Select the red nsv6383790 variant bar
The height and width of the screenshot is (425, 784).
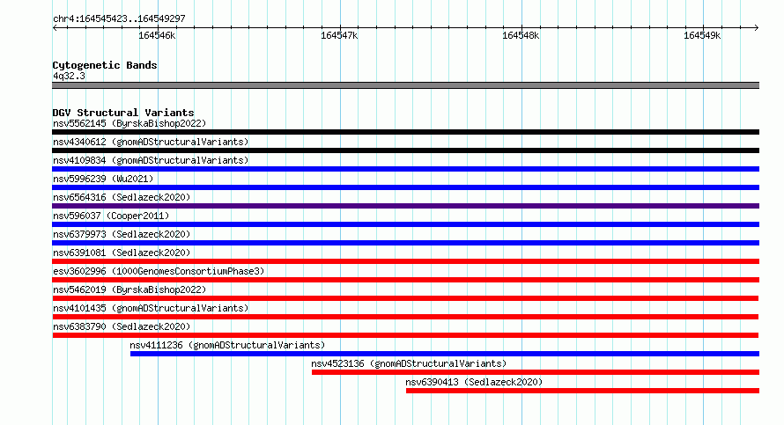coord(405,335)
